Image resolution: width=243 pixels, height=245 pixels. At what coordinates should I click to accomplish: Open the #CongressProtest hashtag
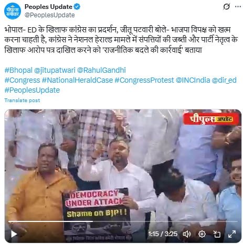pos(144,80)
